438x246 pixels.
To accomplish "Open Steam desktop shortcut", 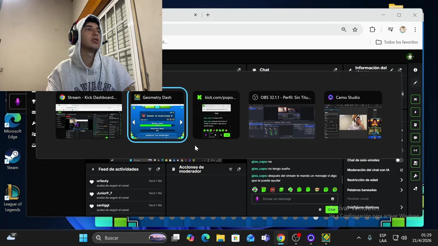I will [x=13, y=160].
